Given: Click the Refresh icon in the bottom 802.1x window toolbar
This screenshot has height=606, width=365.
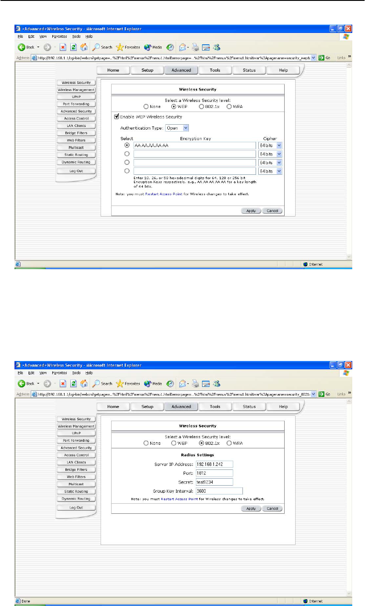Looking at the screenshot, I should (73, 383).
